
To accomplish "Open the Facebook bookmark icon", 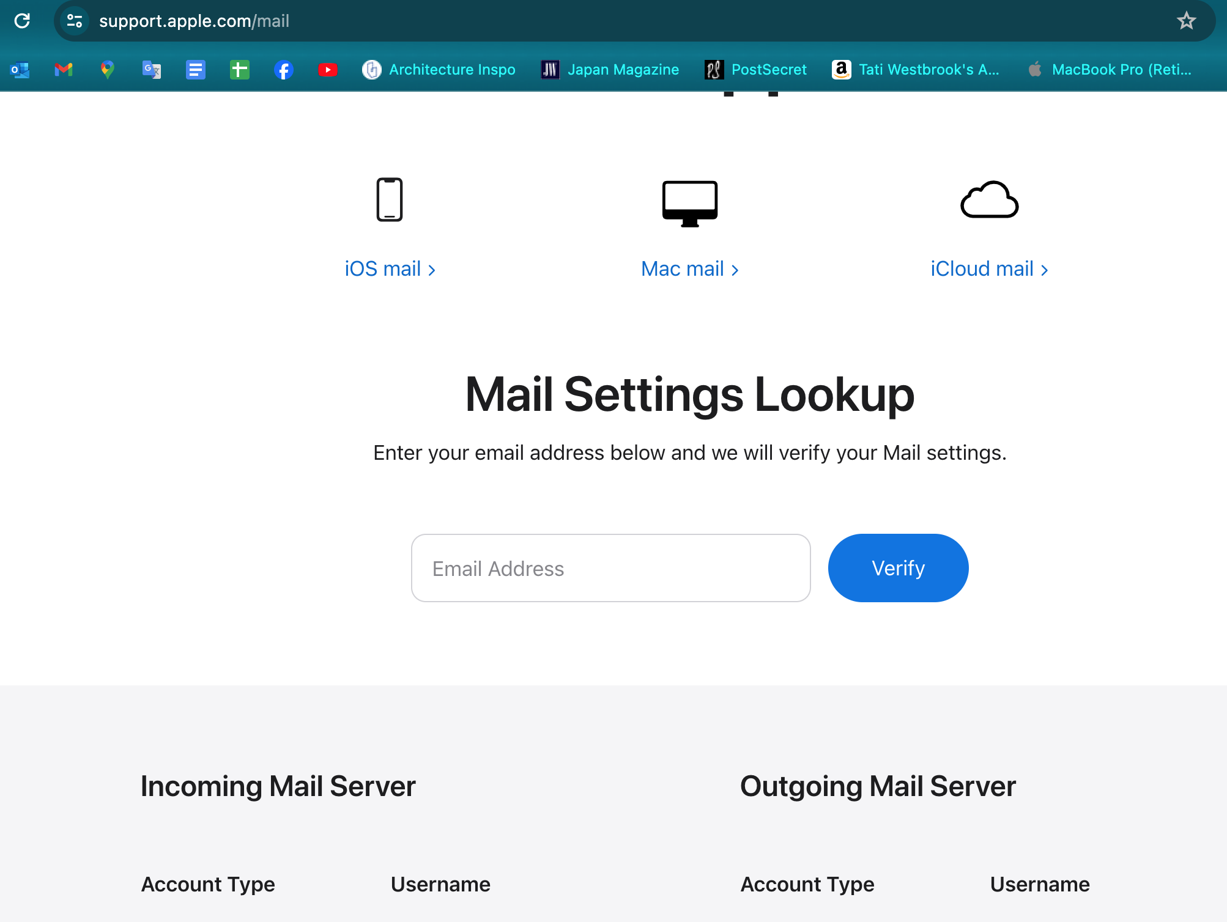I will pyautogui.click(x=284, y=70).
